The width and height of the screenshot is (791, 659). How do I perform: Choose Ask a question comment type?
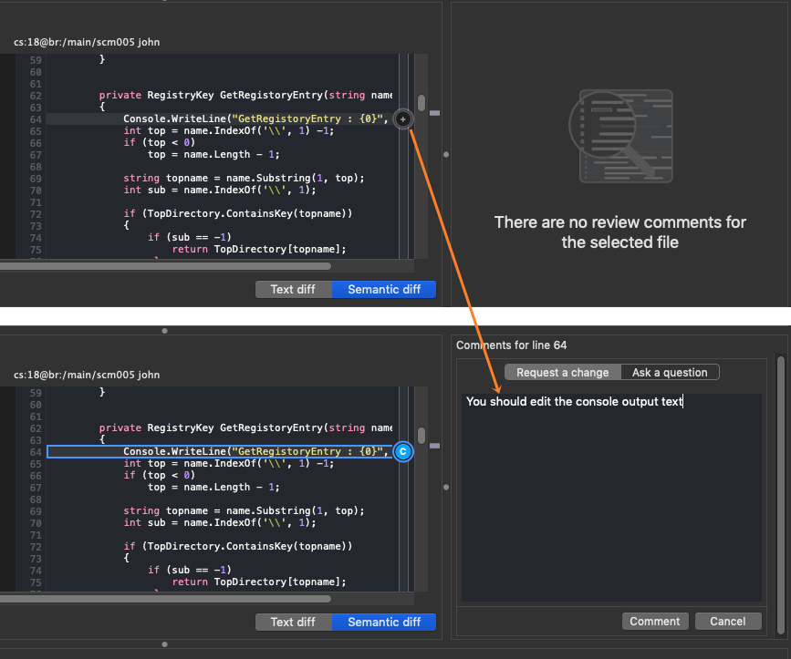670,372
